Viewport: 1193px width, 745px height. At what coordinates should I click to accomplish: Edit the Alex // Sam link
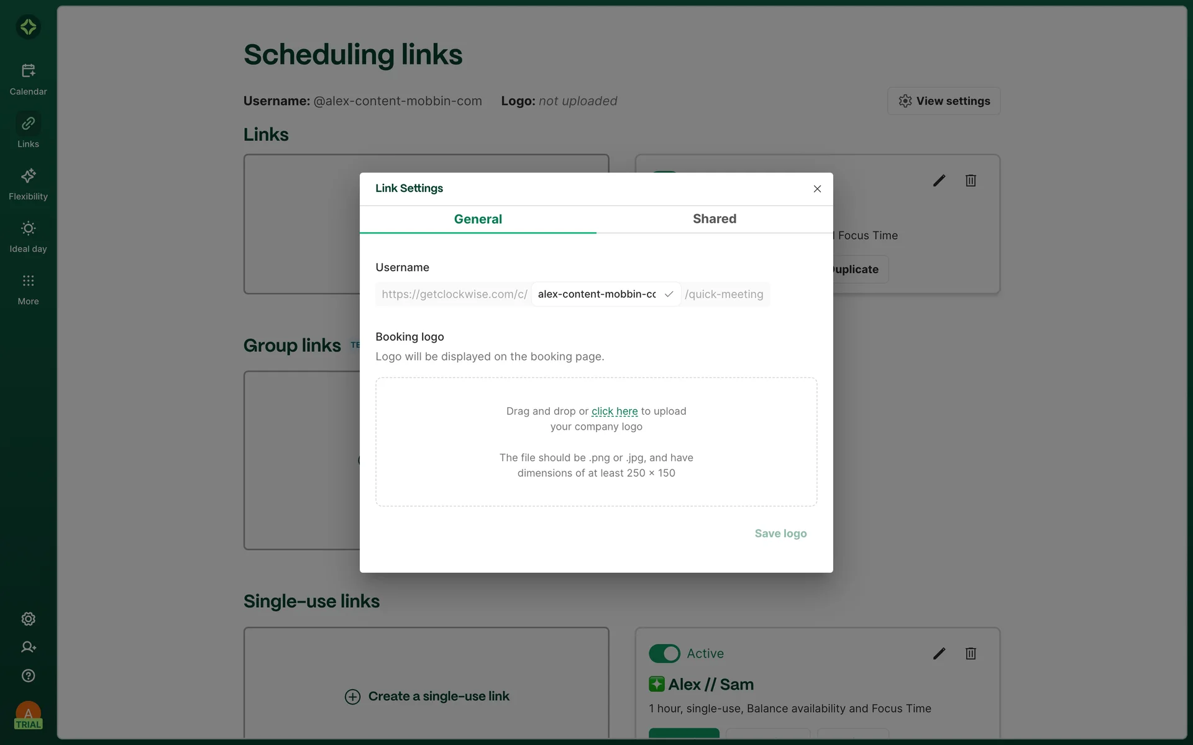(939, 653)
